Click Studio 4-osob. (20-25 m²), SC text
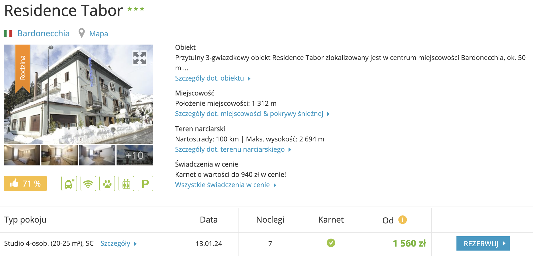This screenshot has width=533, height=256. [x=49, y=243]
